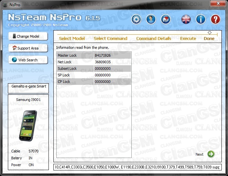The image size is (228, 176).
Task: Select Net Lock code 36809035
Action: point(103,62)
